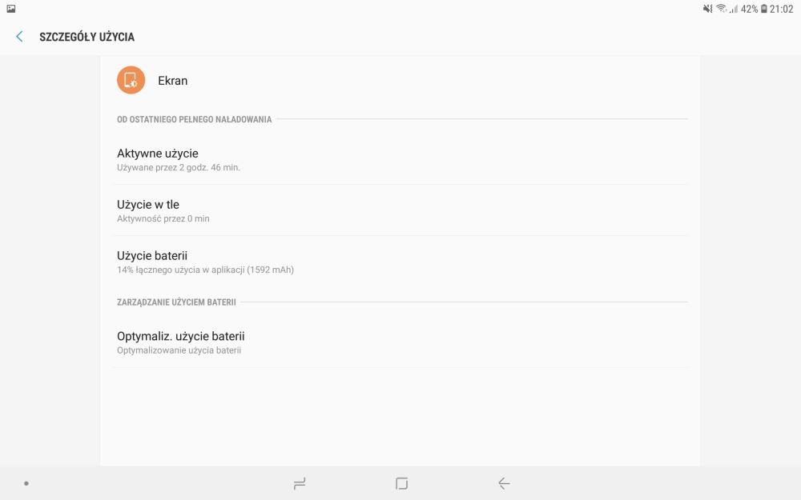Tap the SZCZEGÓŁY UŻYCIA title

click(87, 37)
